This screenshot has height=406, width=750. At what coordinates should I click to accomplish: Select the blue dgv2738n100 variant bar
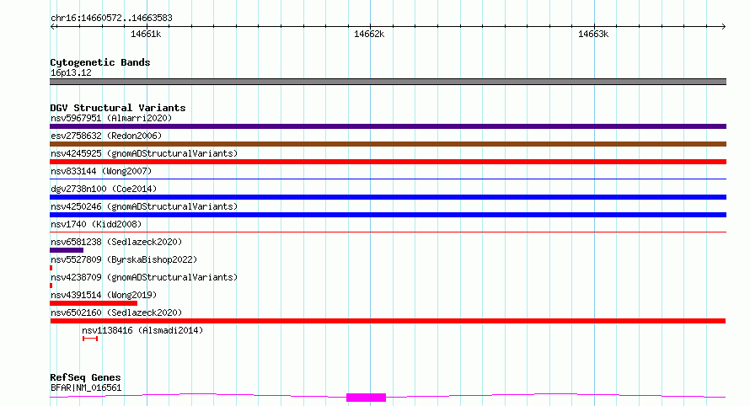388,197
